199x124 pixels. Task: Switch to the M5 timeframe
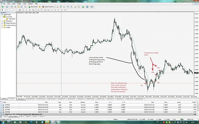point(42,10)
